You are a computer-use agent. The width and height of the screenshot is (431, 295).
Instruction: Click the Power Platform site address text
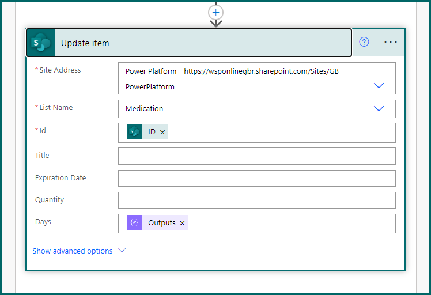click(233, 78)
